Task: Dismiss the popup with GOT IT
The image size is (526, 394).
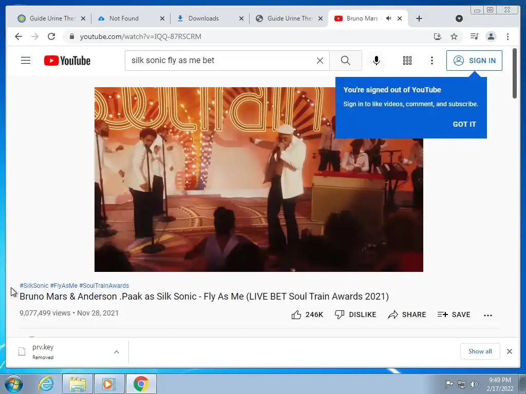Action: point(464,124)
